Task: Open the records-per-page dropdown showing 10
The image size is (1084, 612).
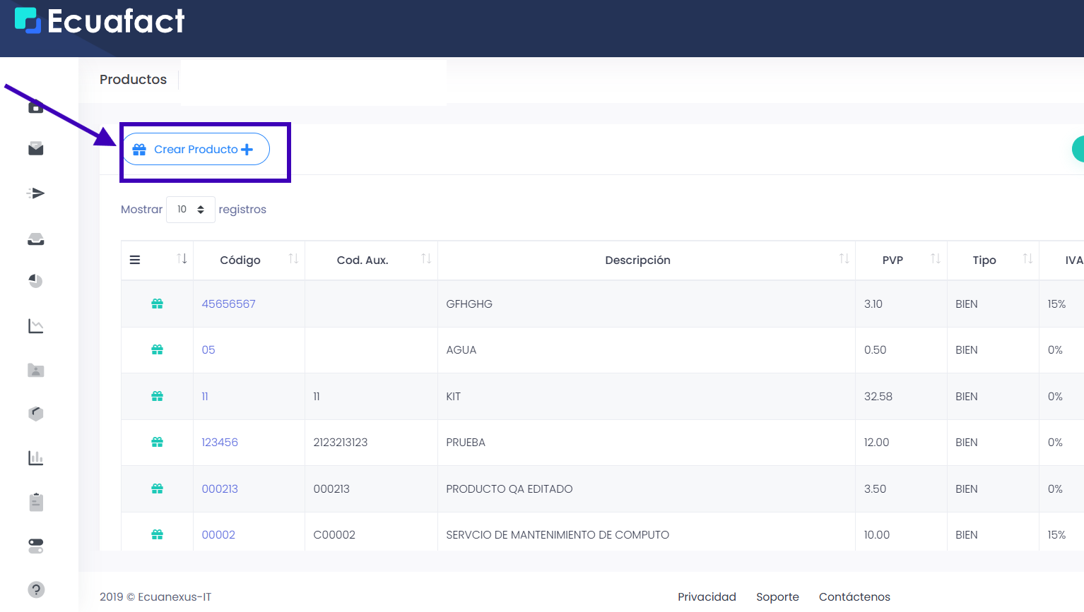Action: pos(190,209)
